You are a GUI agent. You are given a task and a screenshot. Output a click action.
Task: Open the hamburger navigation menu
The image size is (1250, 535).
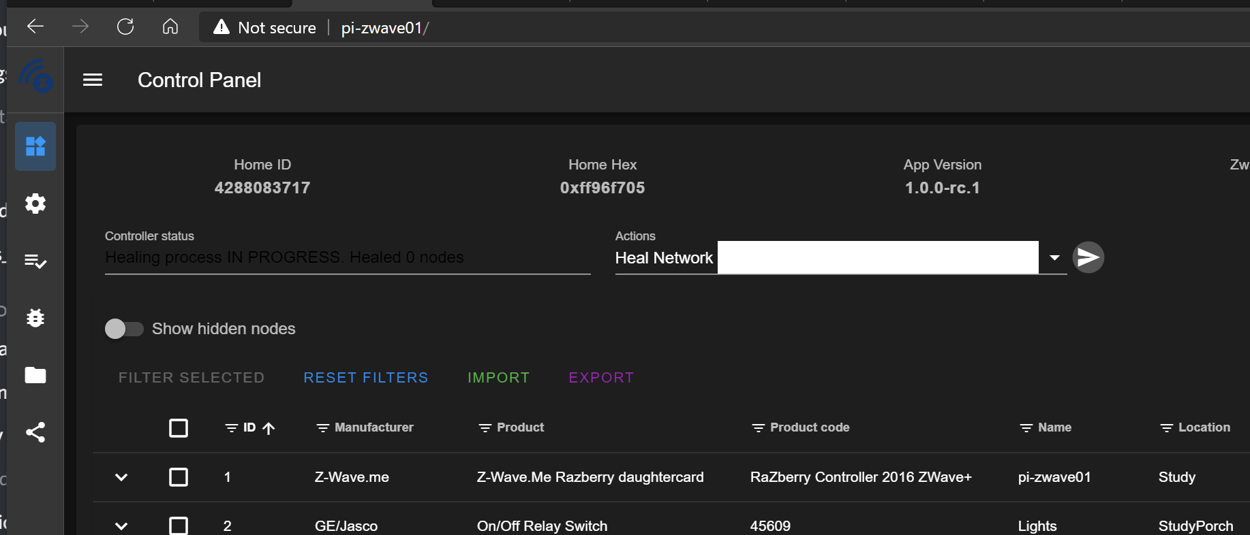pyautogui.click(x=93, y=80)
